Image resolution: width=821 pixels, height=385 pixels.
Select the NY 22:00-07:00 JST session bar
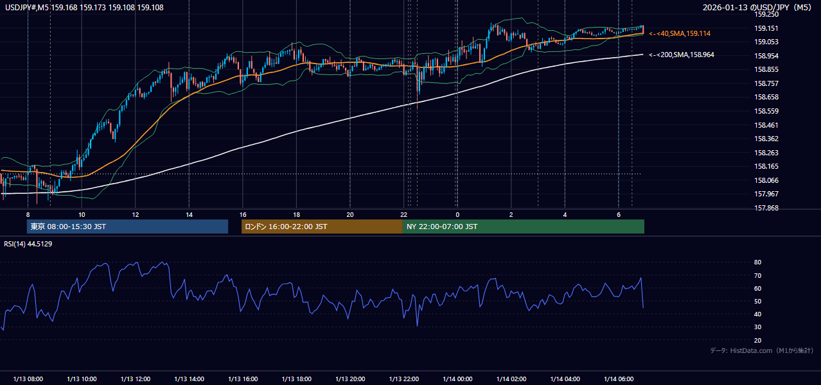point(524,227)
